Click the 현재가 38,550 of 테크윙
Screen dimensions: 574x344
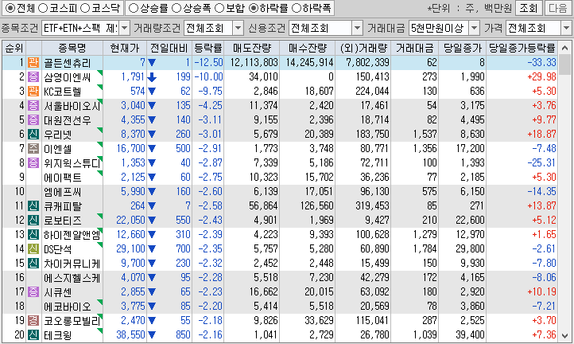click(130, 334)
